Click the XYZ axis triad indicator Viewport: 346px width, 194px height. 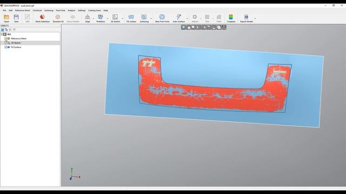(75, 174)
